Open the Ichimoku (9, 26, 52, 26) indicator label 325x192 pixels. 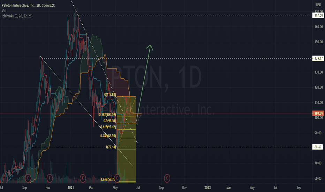pos(17,16)
